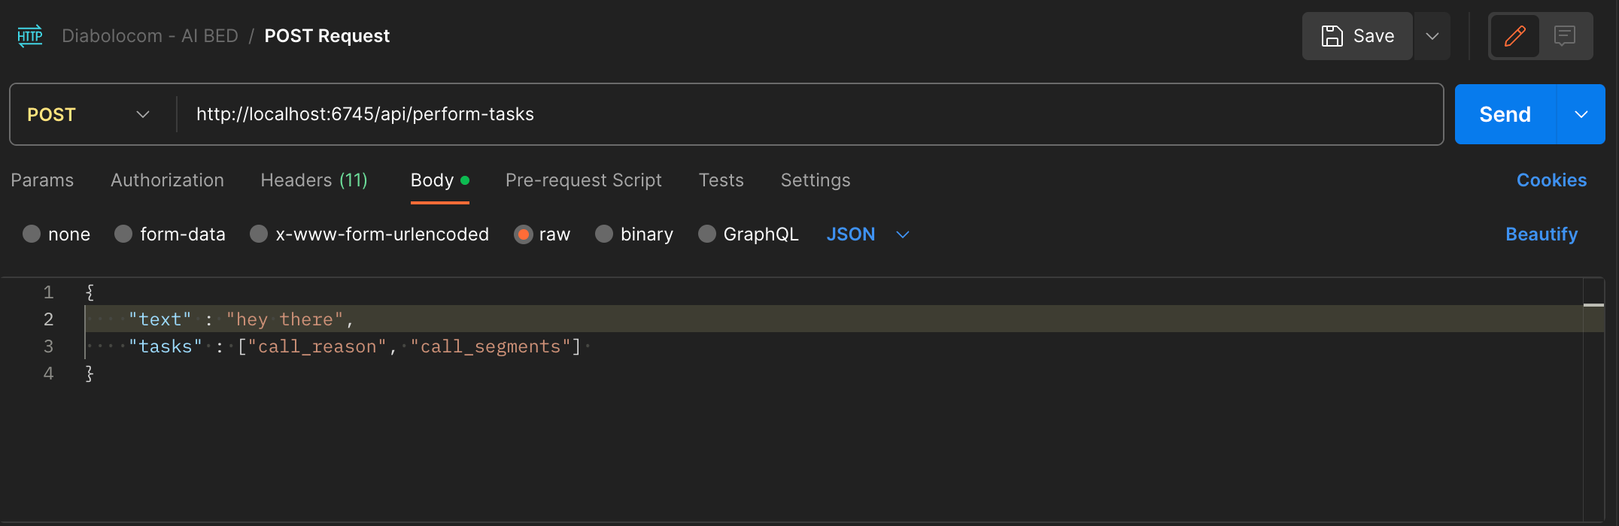Viewport: 1619px width, 526px height.
Task: Expand the Save options dropdown arrow
Action: point(1432,36)
